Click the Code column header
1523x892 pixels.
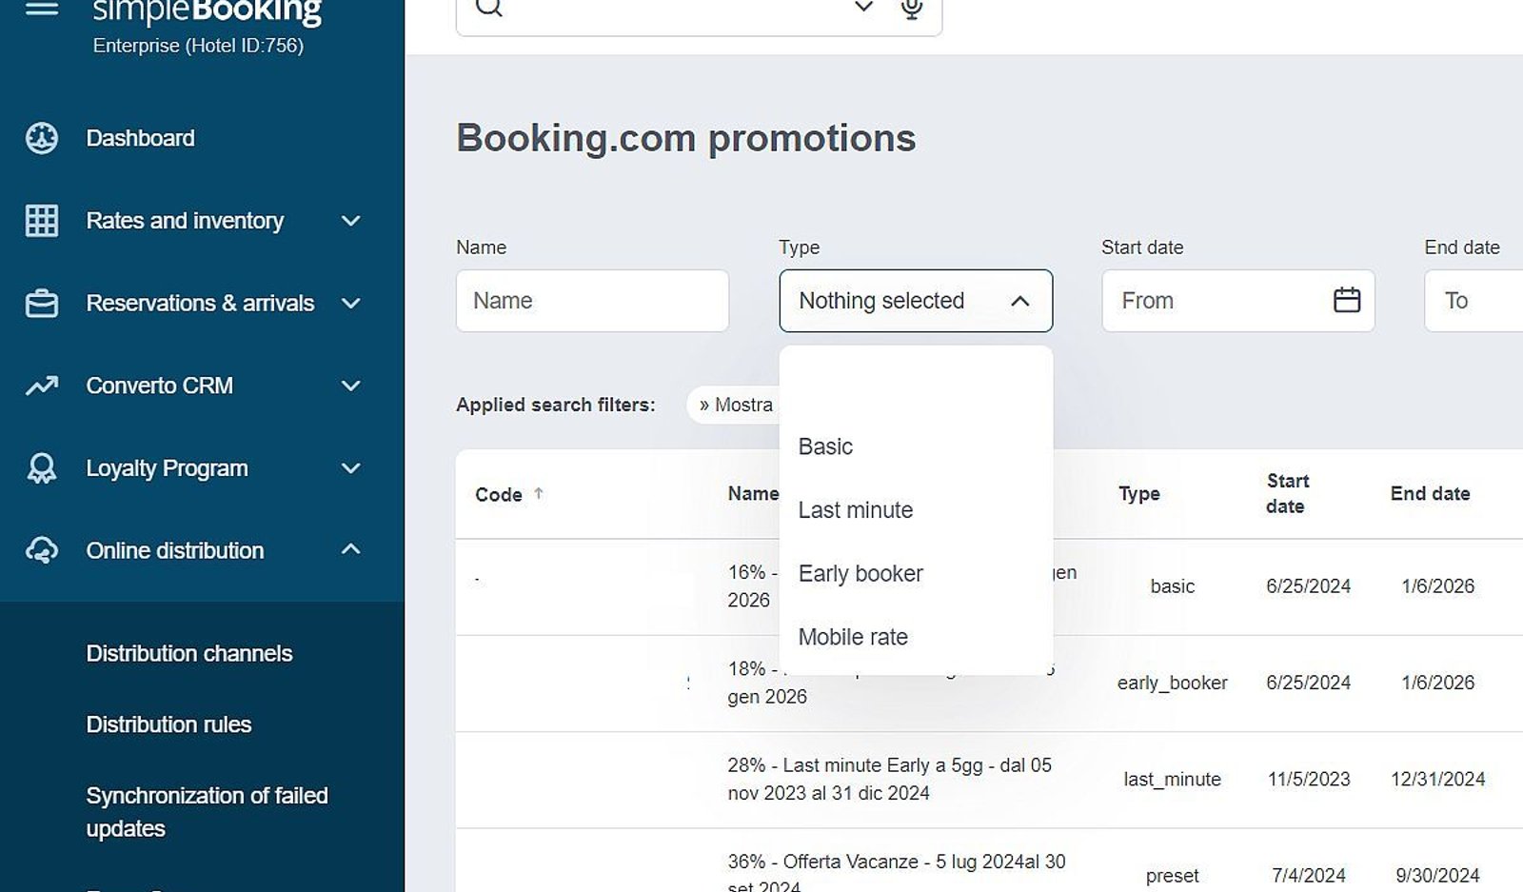[499, 494]
